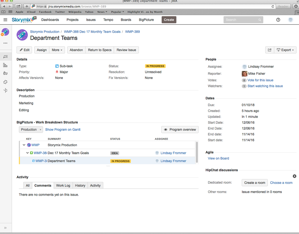Click Start watching this issue link

[265, 86]
